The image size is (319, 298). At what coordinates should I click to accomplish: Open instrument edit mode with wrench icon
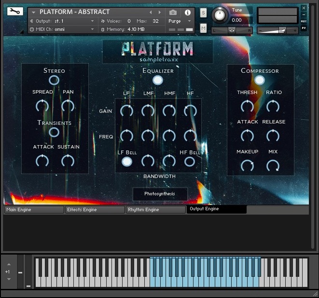tap(14, 12)
